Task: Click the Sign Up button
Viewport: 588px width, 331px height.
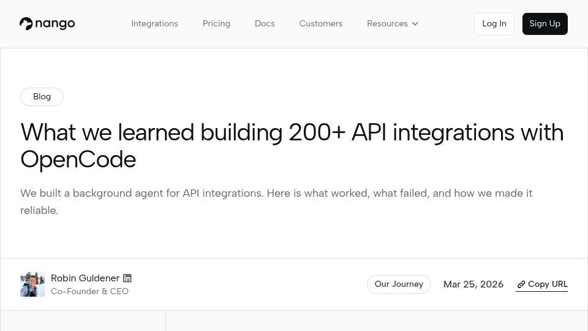Action: tap(545, 24)
